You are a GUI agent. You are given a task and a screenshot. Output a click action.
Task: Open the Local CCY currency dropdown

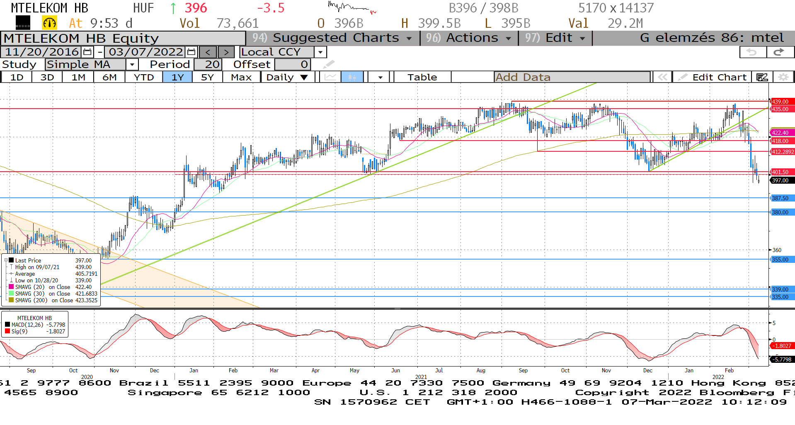(x=320, y=52)
